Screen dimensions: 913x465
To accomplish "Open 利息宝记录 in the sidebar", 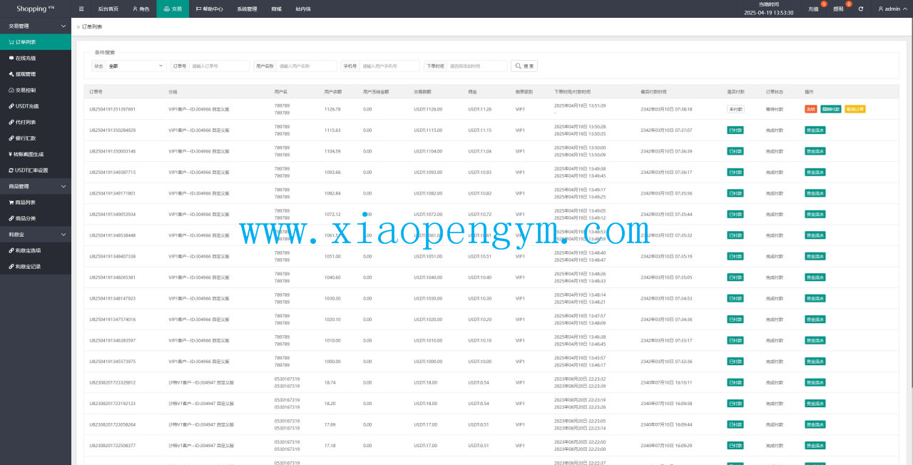I will pyautogui.click(x=36, y=267).
